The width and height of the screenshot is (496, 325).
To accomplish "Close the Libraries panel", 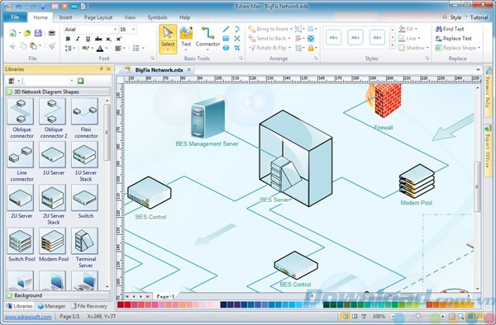I will [x=108, y=69].
